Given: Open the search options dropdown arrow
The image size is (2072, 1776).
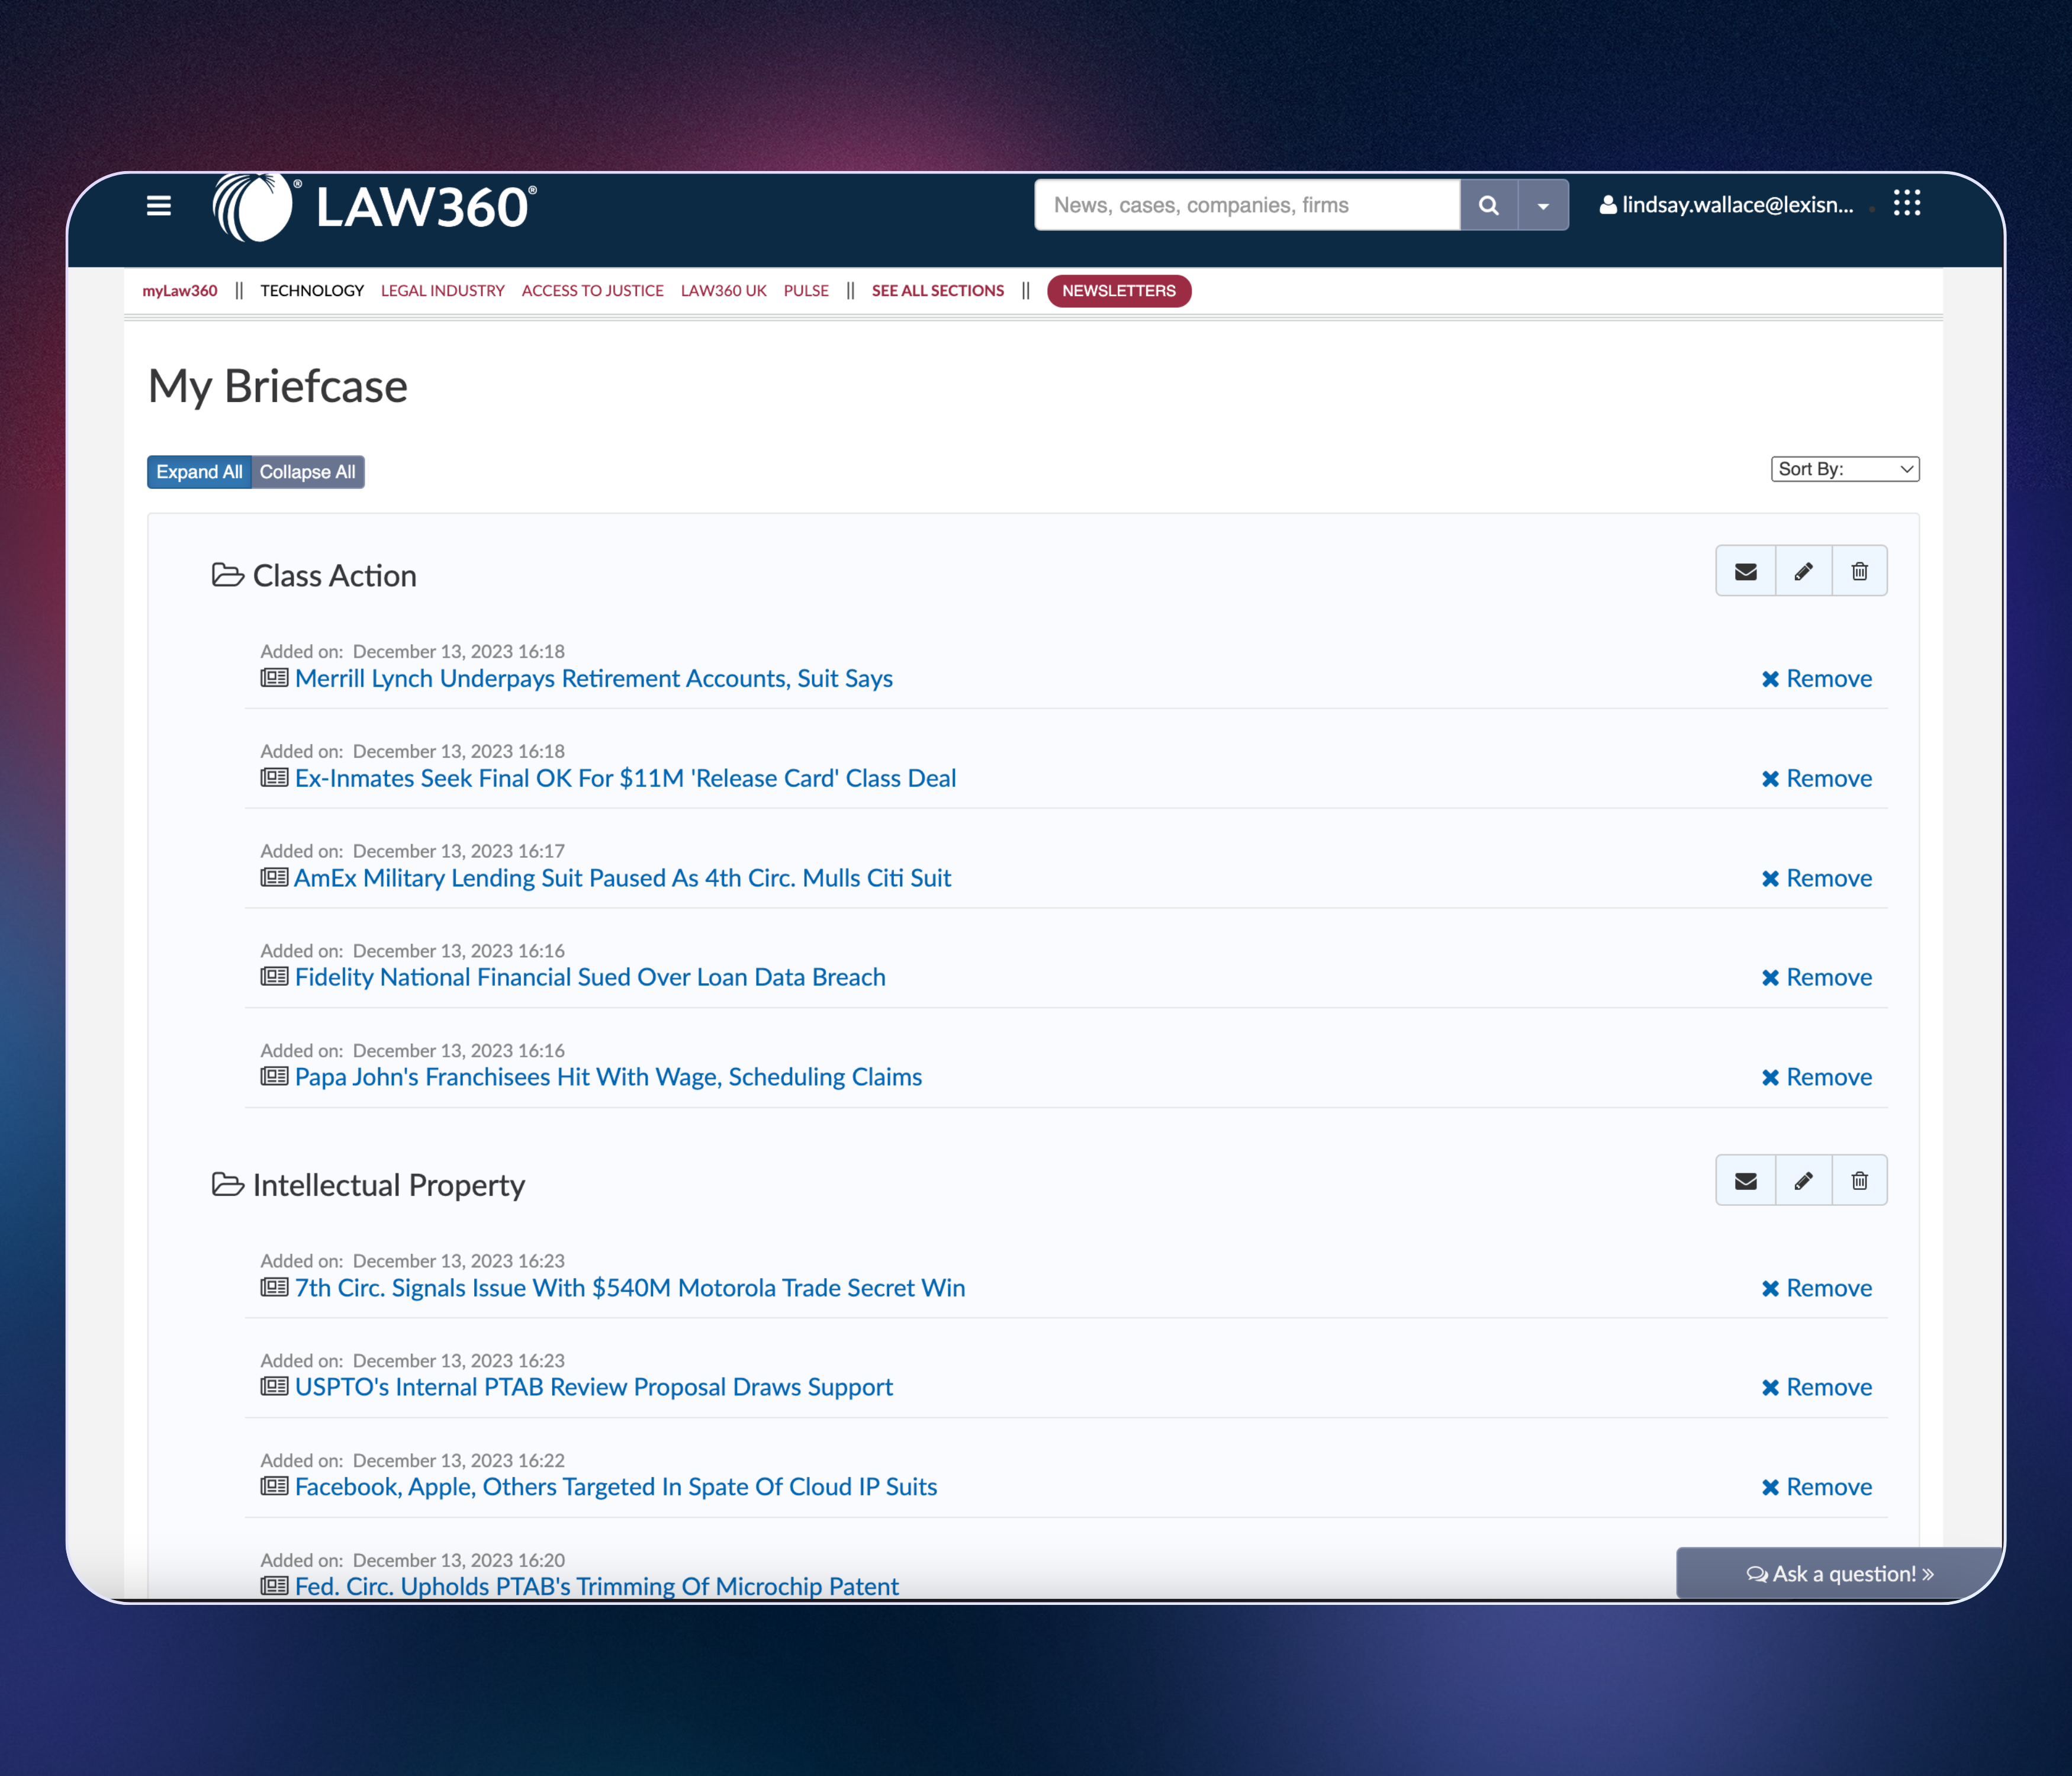Looking at the screenshot, I should click(x=1543, y=205).
